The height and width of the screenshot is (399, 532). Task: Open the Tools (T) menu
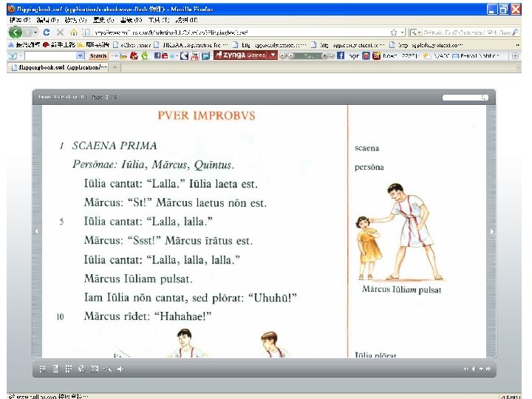[x=159, y=20]
